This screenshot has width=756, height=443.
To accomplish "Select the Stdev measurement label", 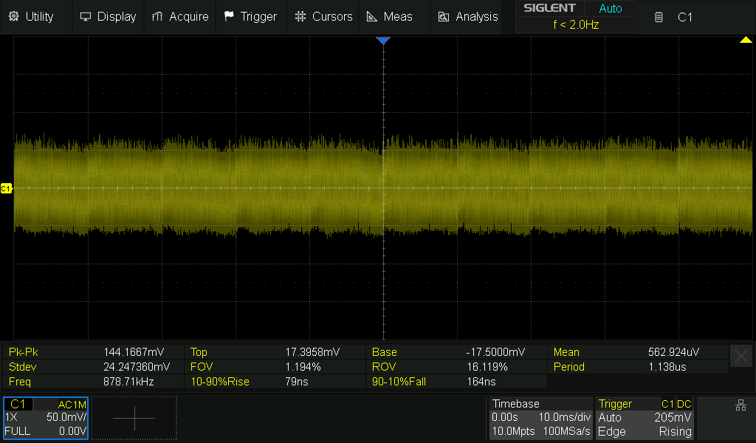I will 23,367.
